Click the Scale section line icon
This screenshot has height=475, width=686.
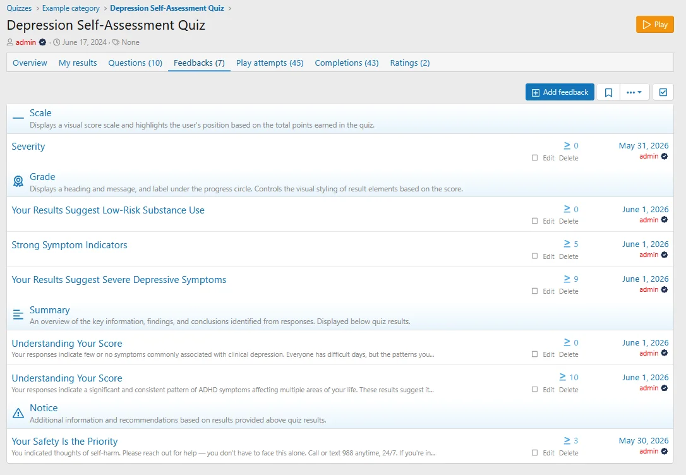(18, 118)
